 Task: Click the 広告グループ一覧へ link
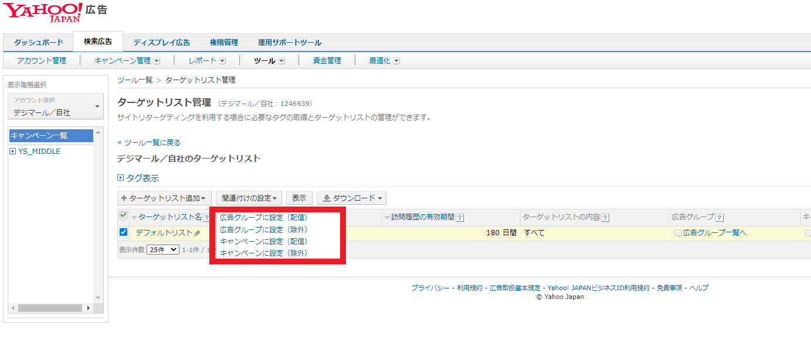(715, 233)
